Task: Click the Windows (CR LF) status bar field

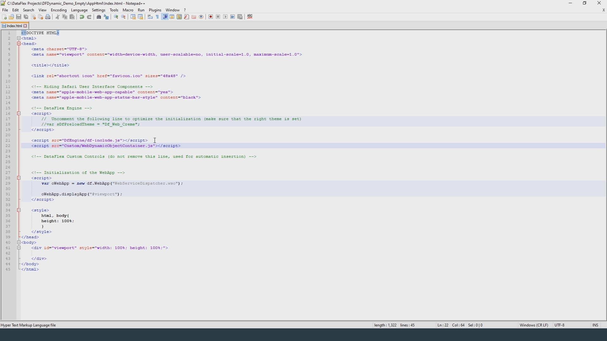Action: [534, 326]
